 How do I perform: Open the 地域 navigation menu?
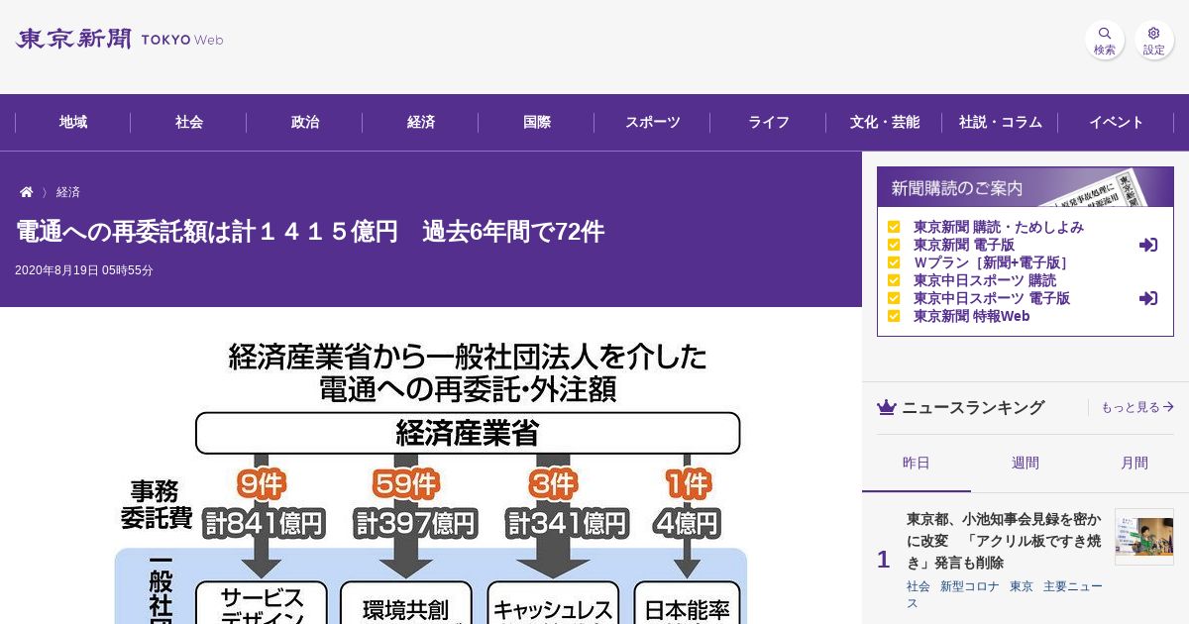[x=73, y=123]
